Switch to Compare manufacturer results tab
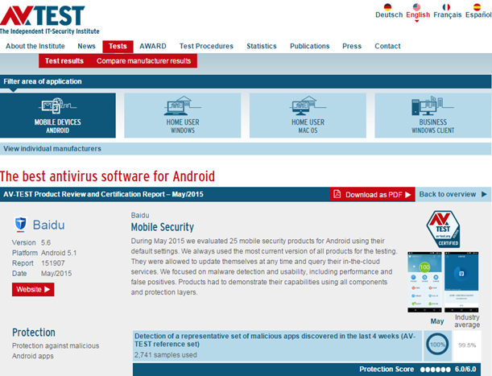492x376 pixels. click(144, 61)
